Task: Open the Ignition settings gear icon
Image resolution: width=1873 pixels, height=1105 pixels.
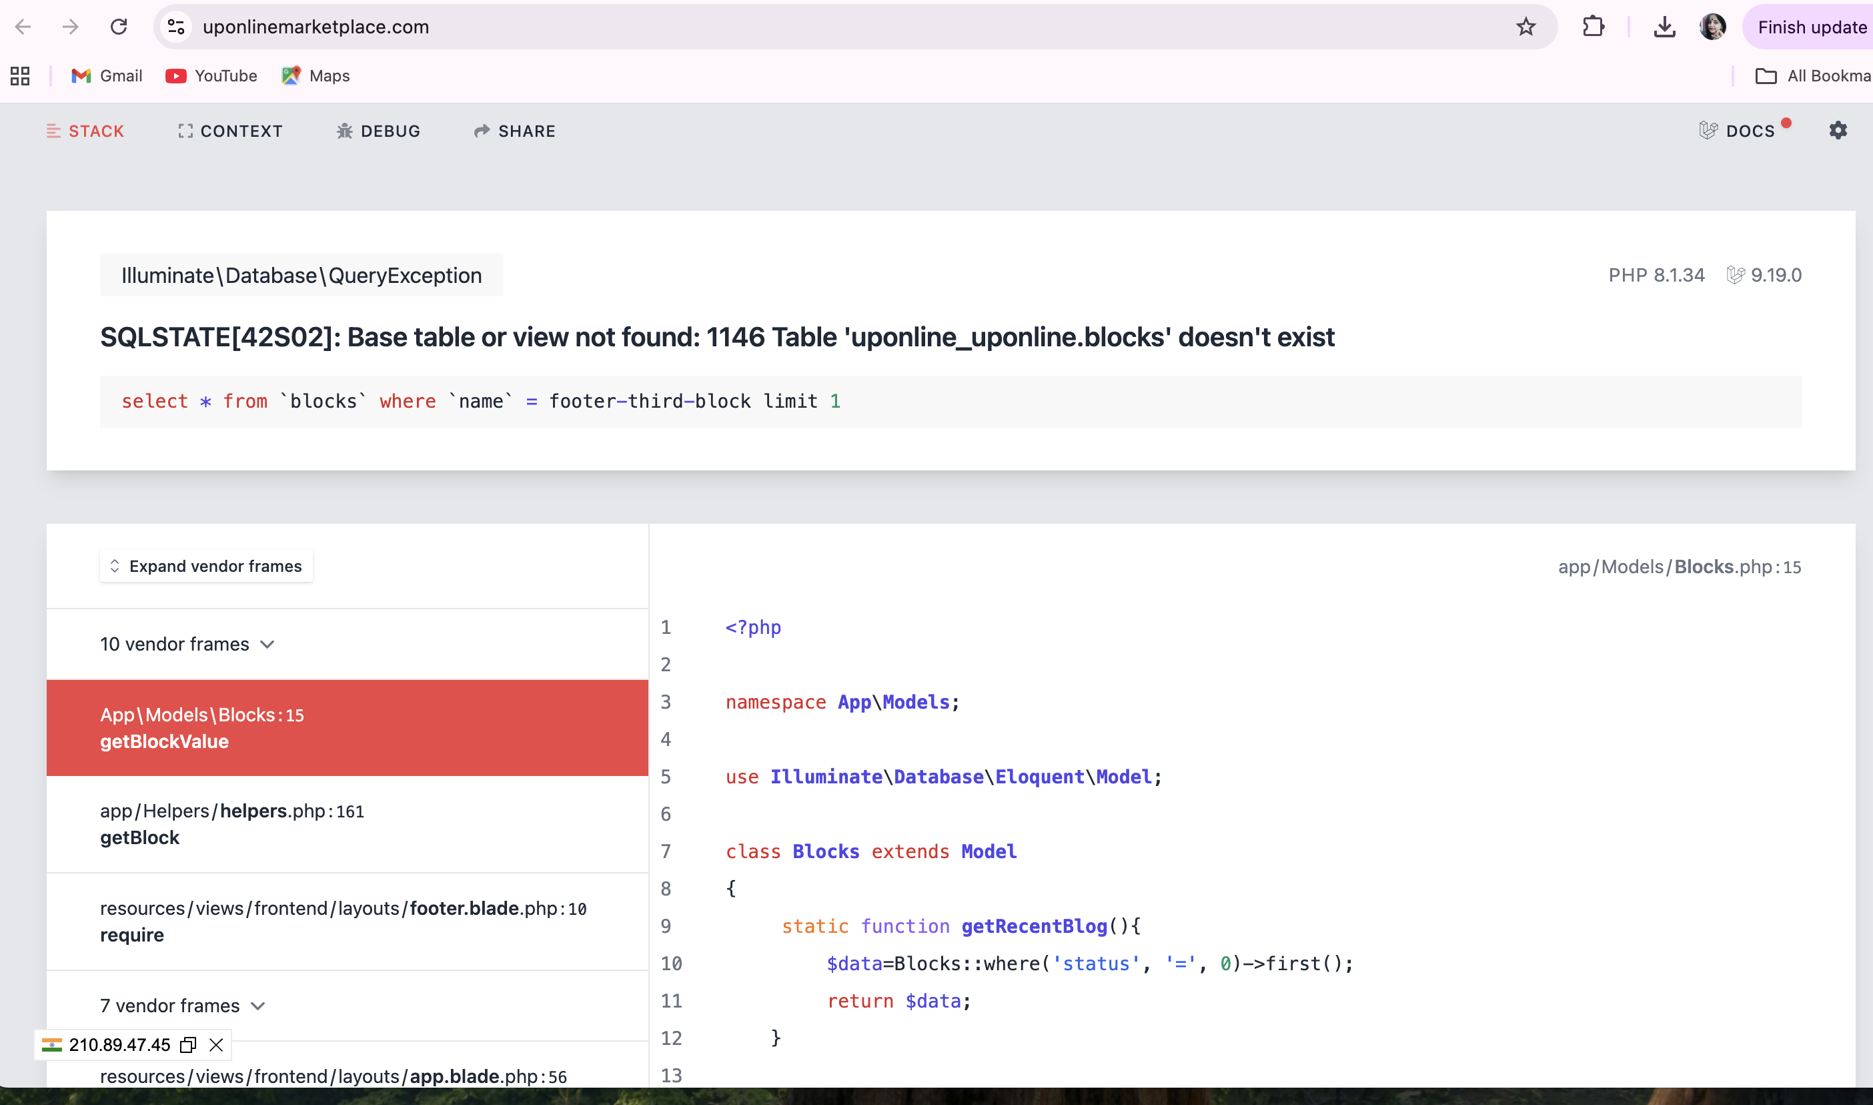Action: pyautogui.click(x=1837, y=130)
